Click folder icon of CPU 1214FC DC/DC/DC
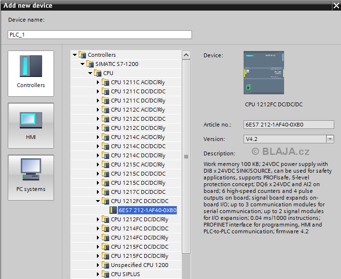Screen dimensions: 341x279 tap(106, 228)
